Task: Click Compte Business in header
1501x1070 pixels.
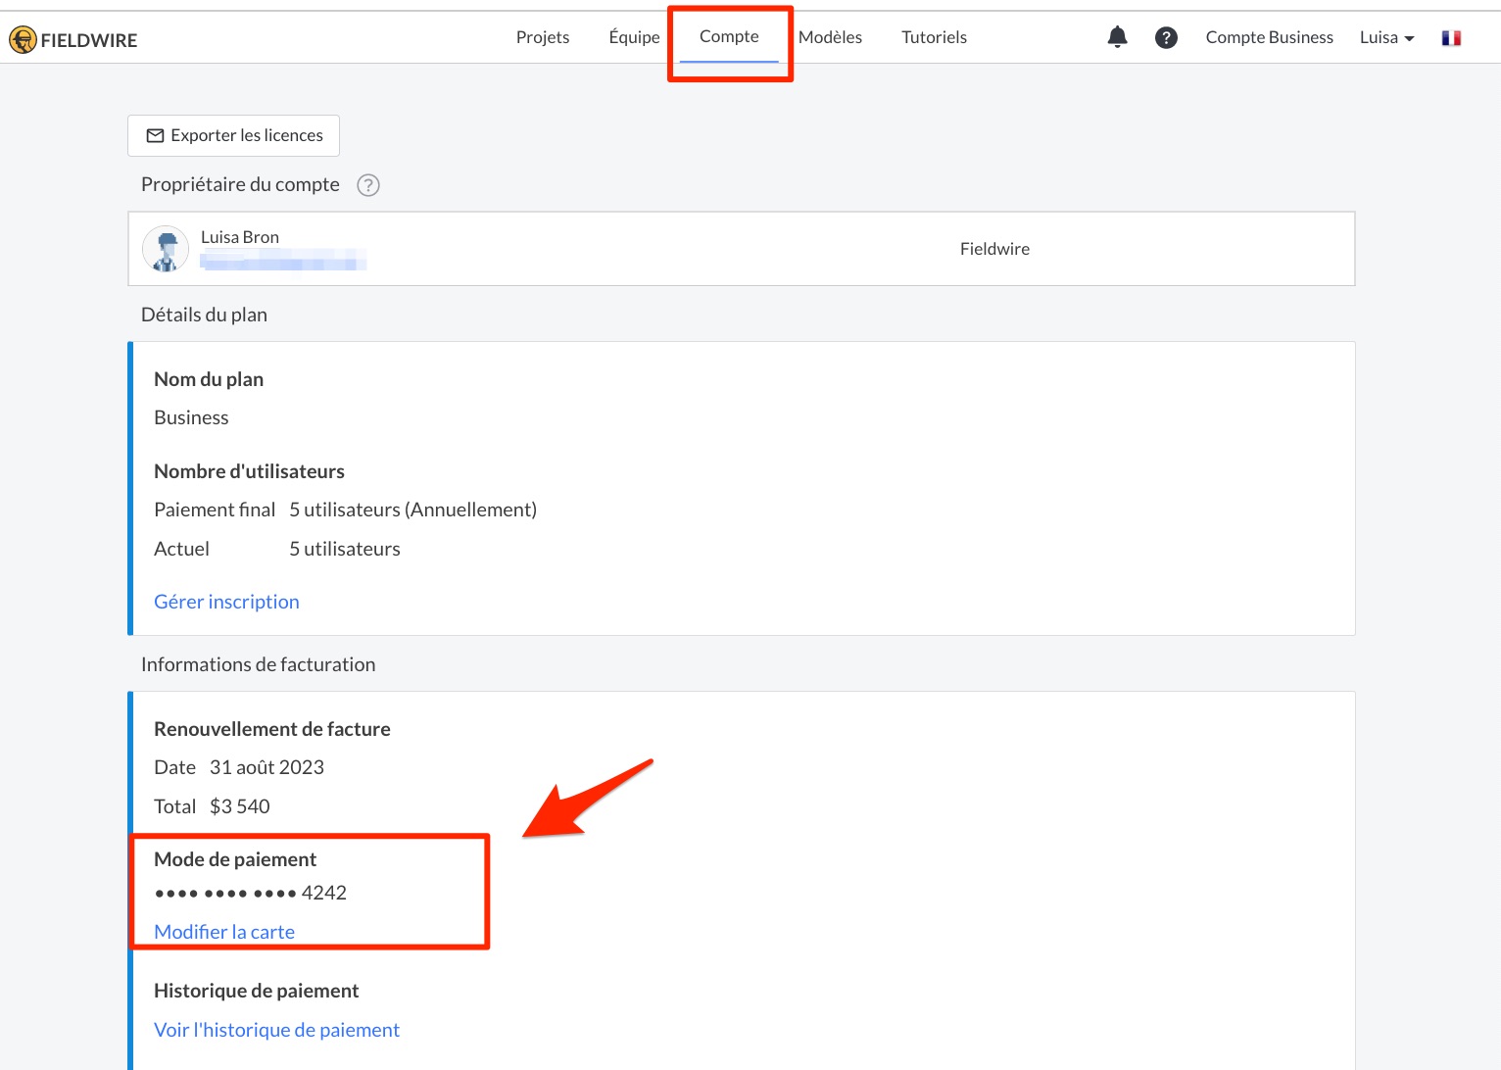Action: 1269,37
